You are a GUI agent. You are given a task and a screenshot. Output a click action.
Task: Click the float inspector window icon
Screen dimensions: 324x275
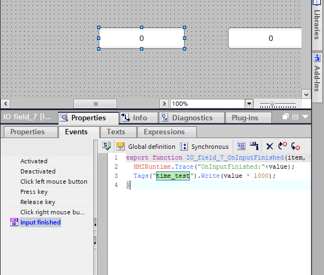[x=286, y=117]
